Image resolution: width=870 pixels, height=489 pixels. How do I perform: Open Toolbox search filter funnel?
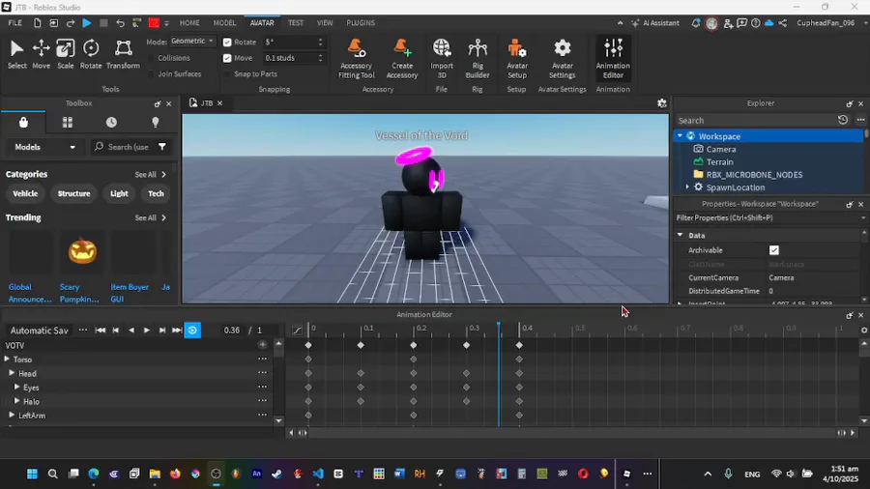pyautogui.click(x=162, y=147)
